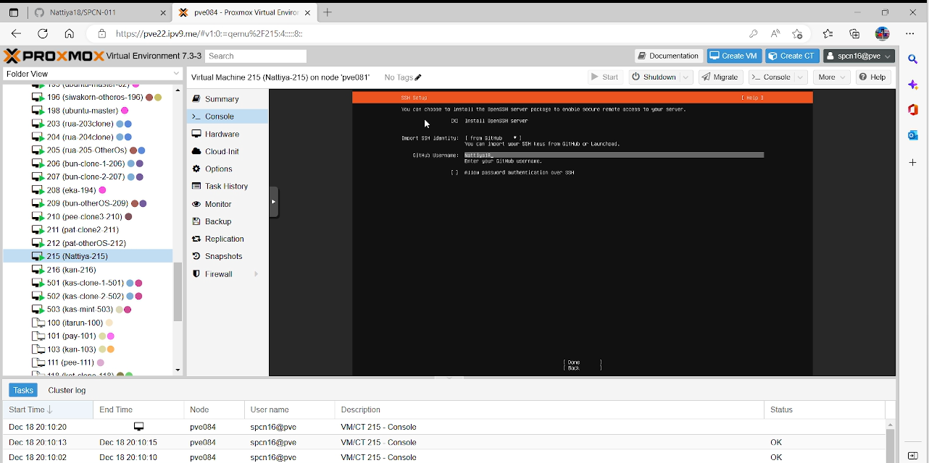The width and height of the screenshot is (929, 463).
Task: Sort the task list by End Time column
Action: (x=138, y=409)
